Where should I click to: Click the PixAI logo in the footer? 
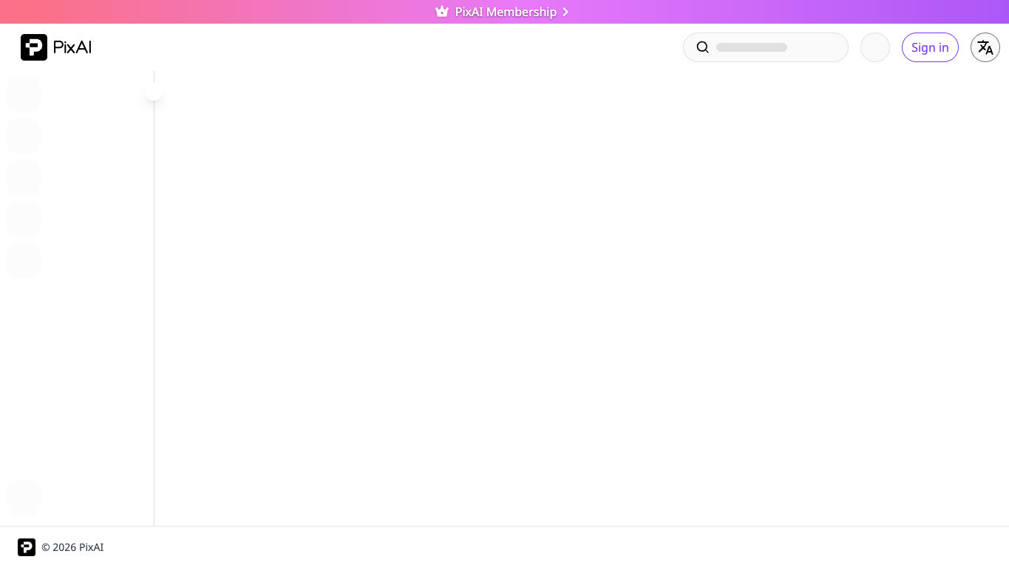(x=27, y=547)
